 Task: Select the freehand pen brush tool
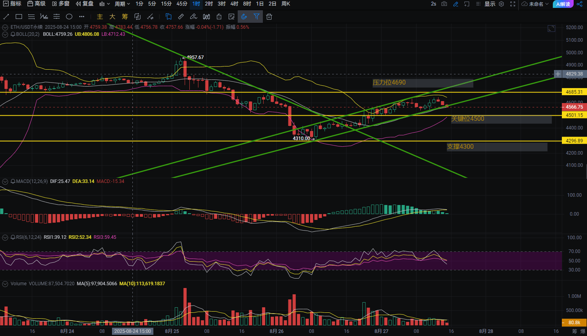pyautogui.click(x=194, y=17)
